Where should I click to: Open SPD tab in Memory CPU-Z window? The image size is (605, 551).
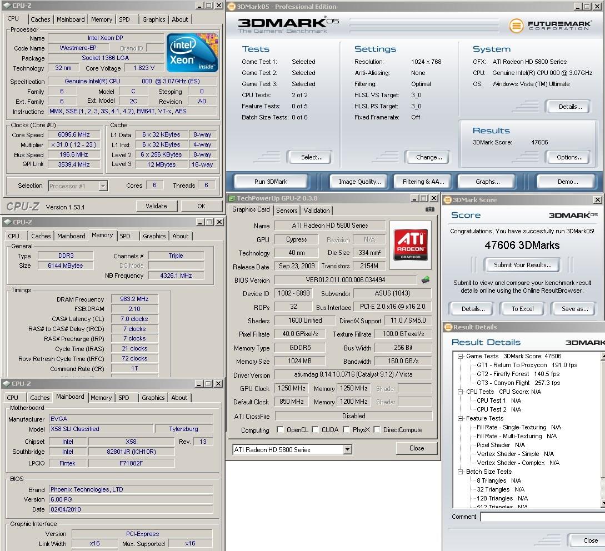pos(125,236)
